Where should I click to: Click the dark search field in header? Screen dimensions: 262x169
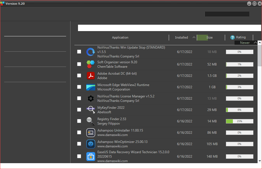click(x=227, y=14)
